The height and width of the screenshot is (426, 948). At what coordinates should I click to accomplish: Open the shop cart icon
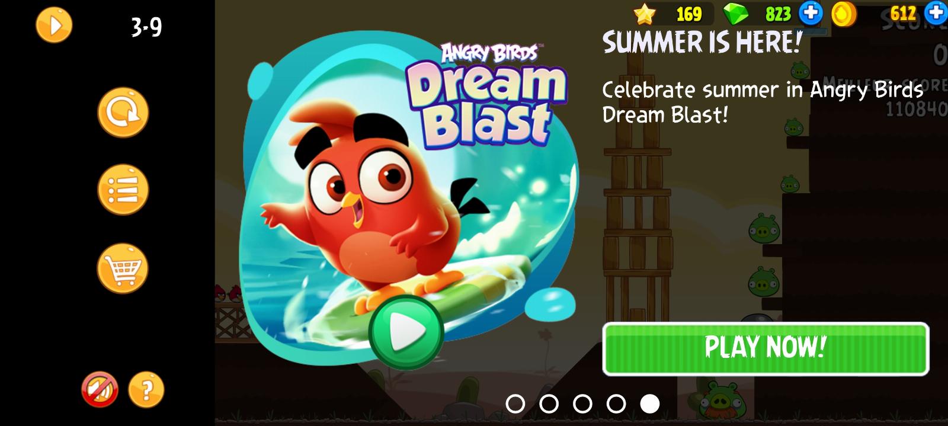coord(123,268)
